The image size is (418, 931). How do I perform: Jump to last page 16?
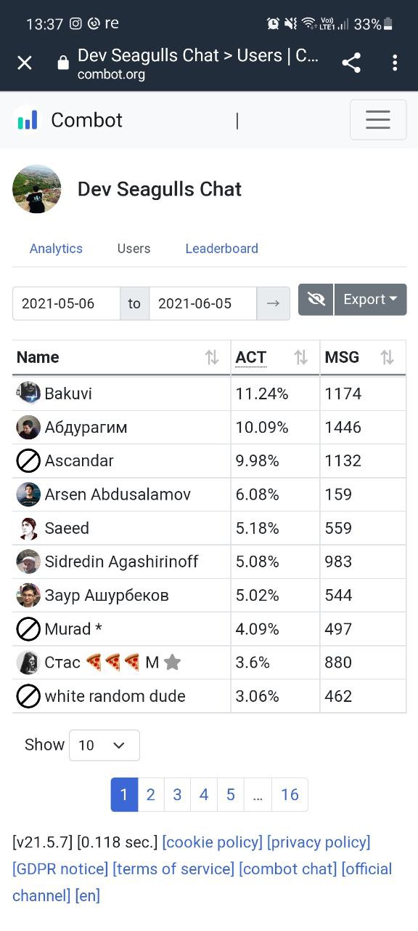(290, 794)
